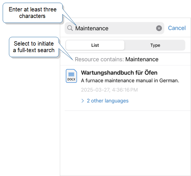Open the Wartungshandbuch für Öfen title
The width and height of the screenshot is (191, 176).
coord(119,73)
